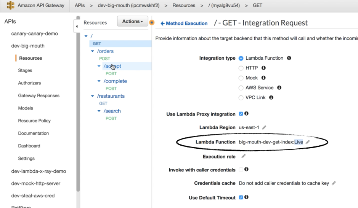Collapse the /complete resource node
358x208 pixels.
[x=99, y=81]
